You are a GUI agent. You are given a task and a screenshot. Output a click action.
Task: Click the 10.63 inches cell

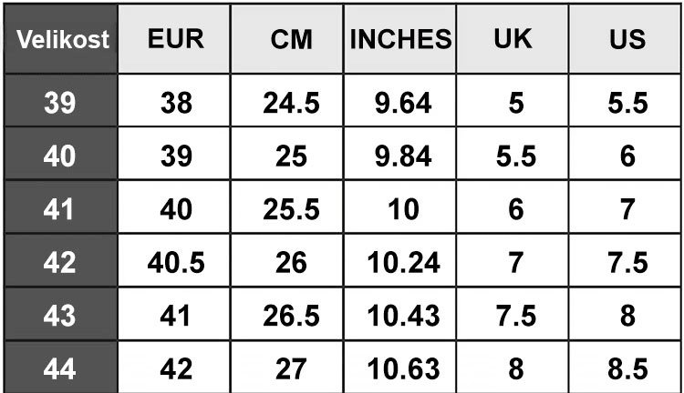(x=402, y=370)
